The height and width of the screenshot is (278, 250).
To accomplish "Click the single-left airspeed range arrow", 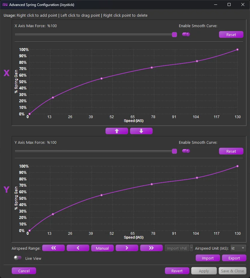I will pos(78,248).
